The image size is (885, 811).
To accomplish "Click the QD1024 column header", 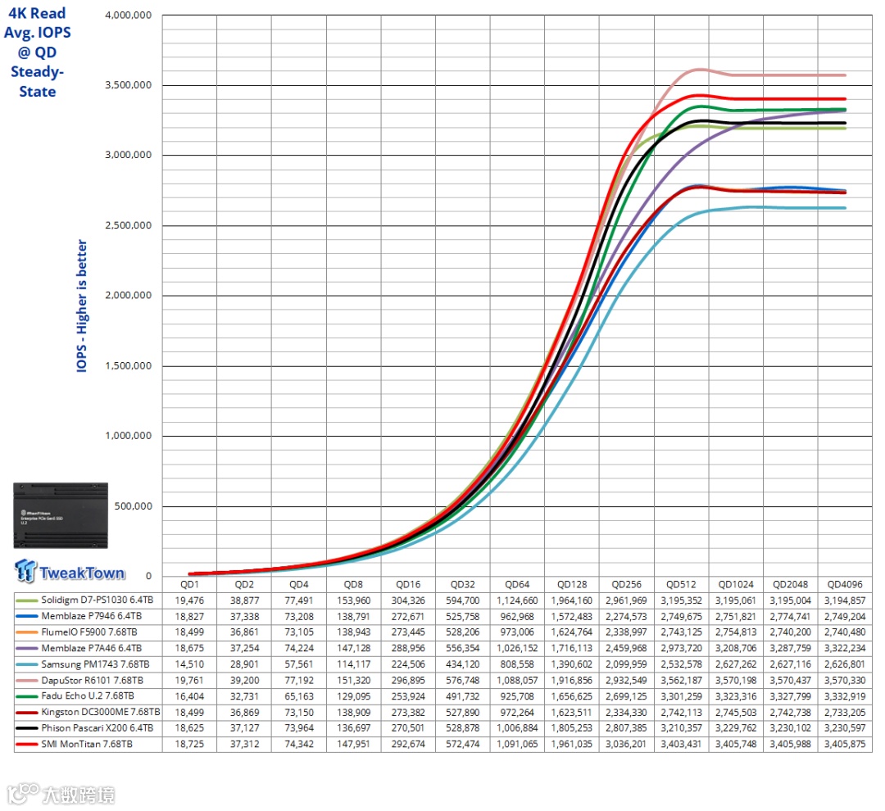I will click(736, 585).
